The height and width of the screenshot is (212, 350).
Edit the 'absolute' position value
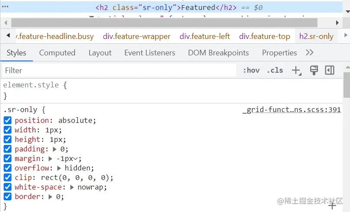point(75,120)
